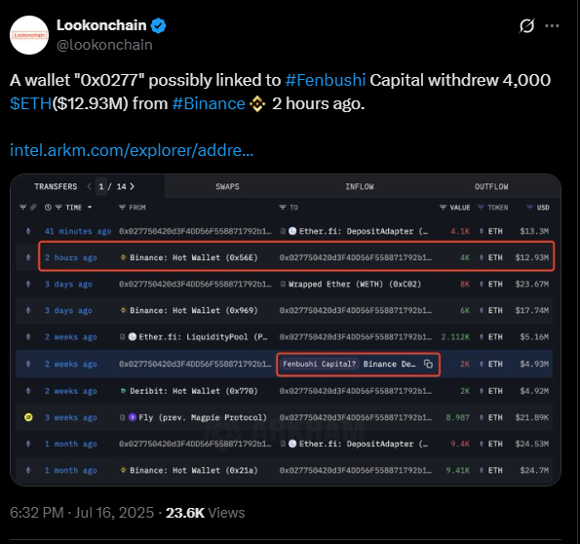Image resolution: width=580 pixels, height=544 pixels.
Task: Click the link icon in the table header
Action: pos(33,208)
